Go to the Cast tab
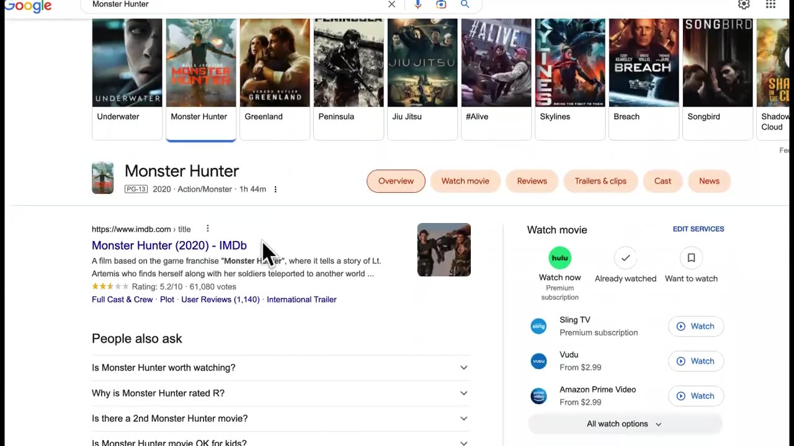 click(662, 181)
